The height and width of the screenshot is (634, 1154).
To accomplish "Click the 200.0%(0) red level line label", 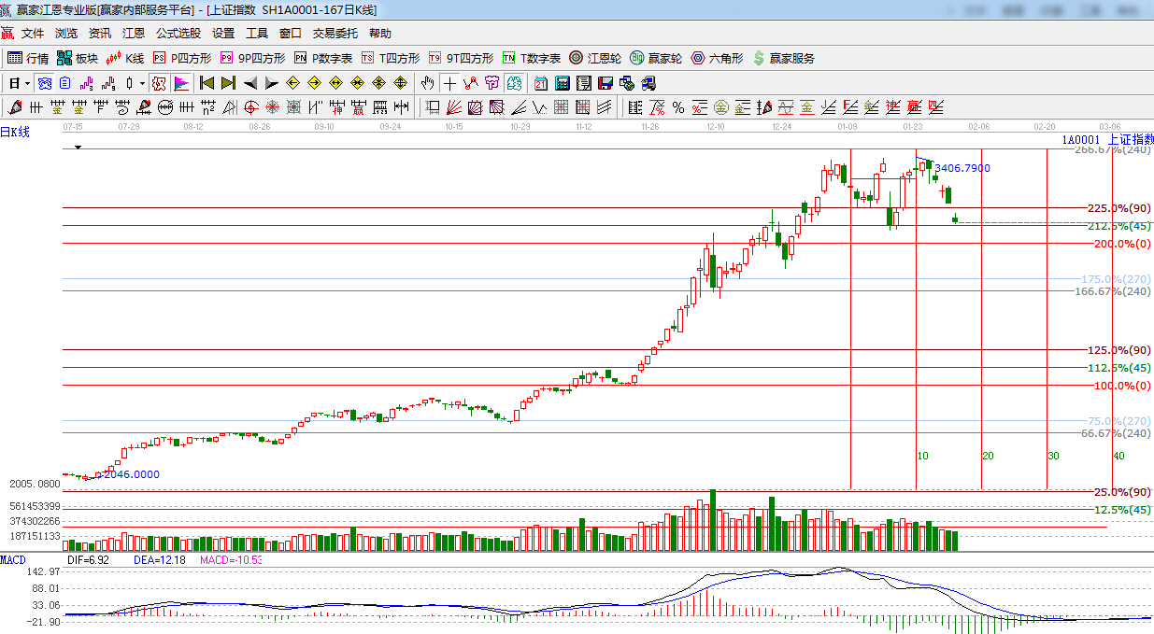I will click(1121, 244).
